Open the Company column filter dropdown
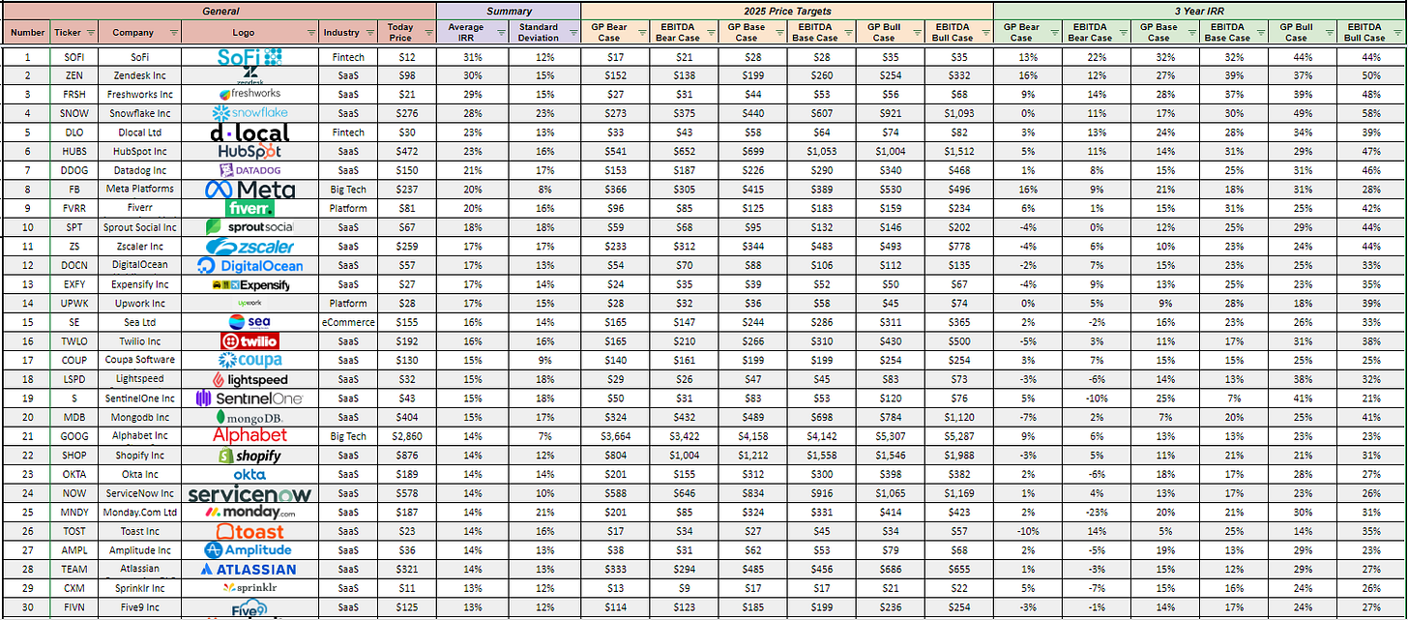 pos(173,32)
